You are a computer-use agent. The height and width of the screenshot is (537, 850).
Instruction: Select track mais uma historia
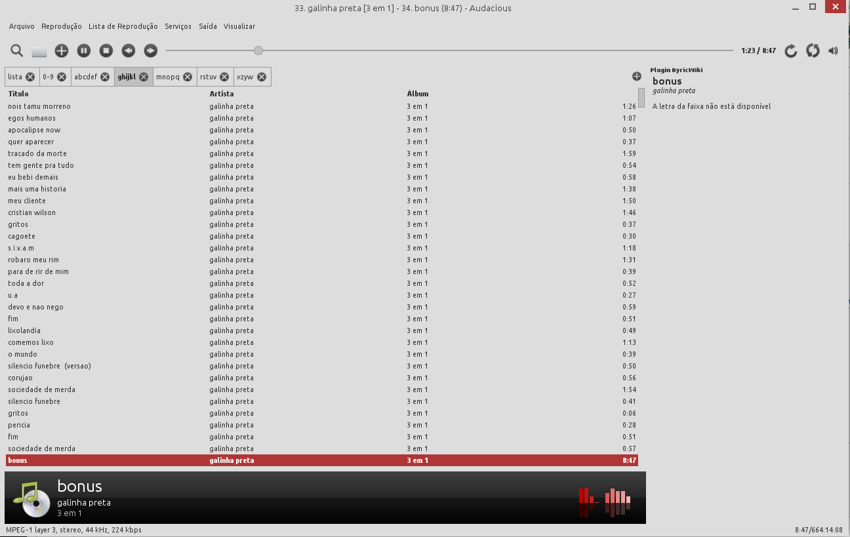[321, 189]
